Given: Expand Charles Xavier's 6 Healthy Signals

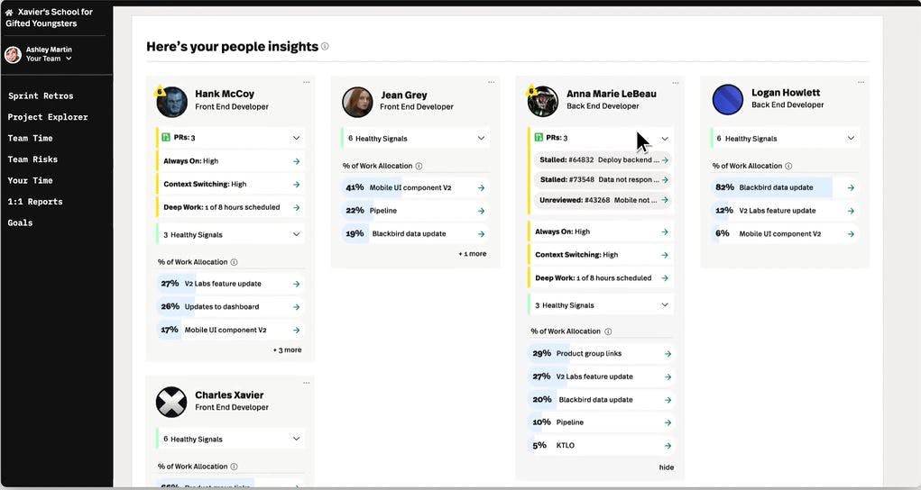Looking at the screenshot, I should point(296,439).
